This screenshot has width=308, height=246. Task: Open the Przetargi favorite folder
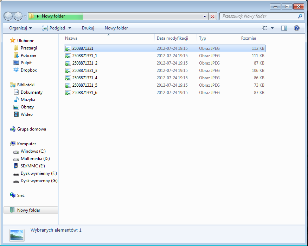click(29, 48)
